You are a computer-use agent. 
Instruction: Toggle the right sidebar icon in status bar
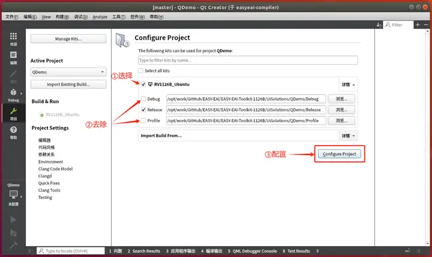tap(418, 251)
